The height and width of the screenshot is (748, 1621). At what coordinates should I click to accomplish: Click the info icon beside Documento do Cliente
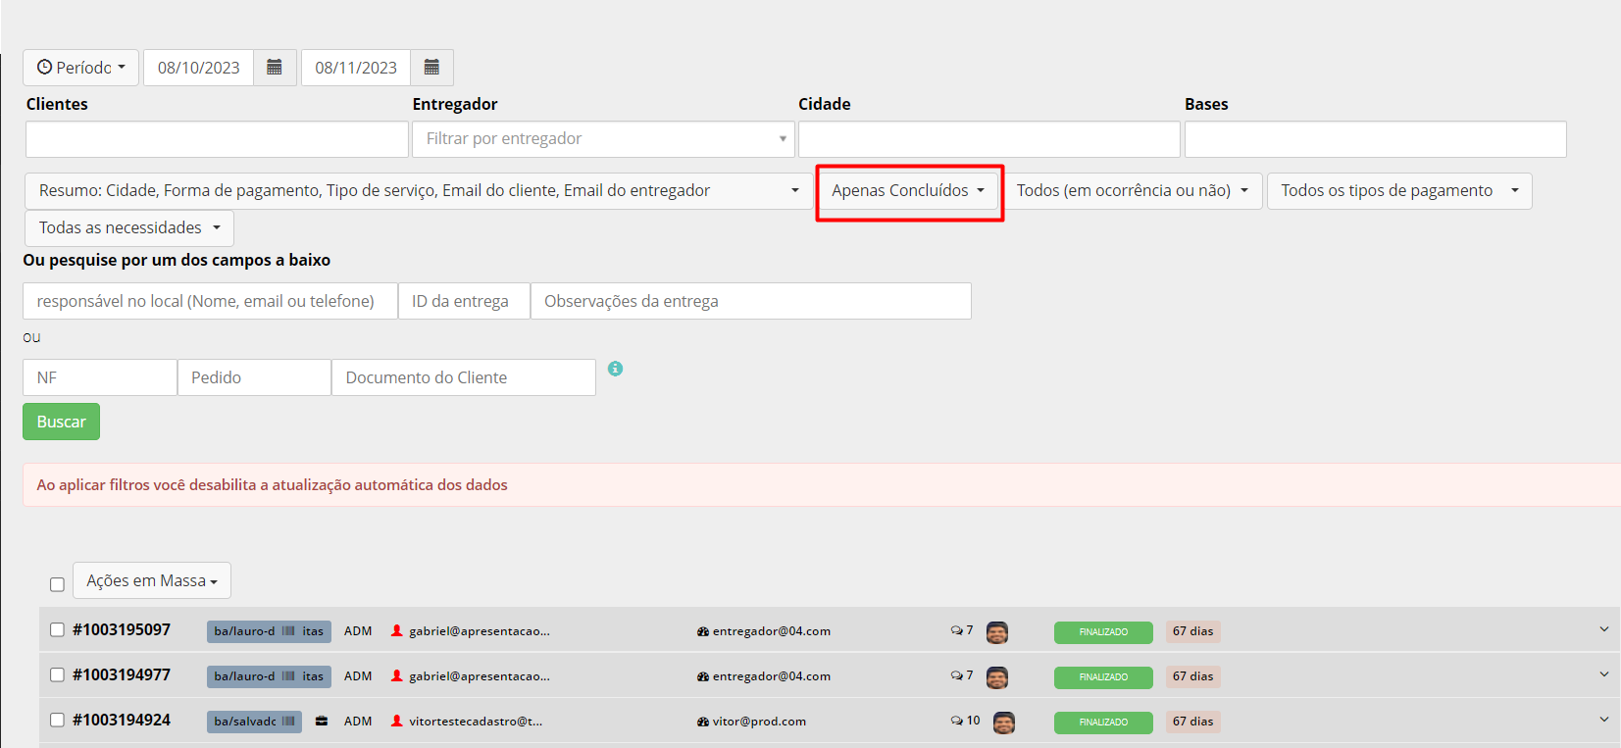615,369
